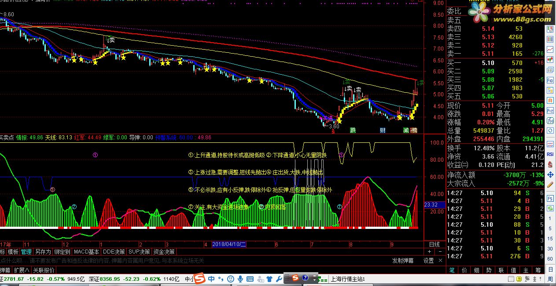
Task: Click the quote list with clock icon
Action: point(549,29)
